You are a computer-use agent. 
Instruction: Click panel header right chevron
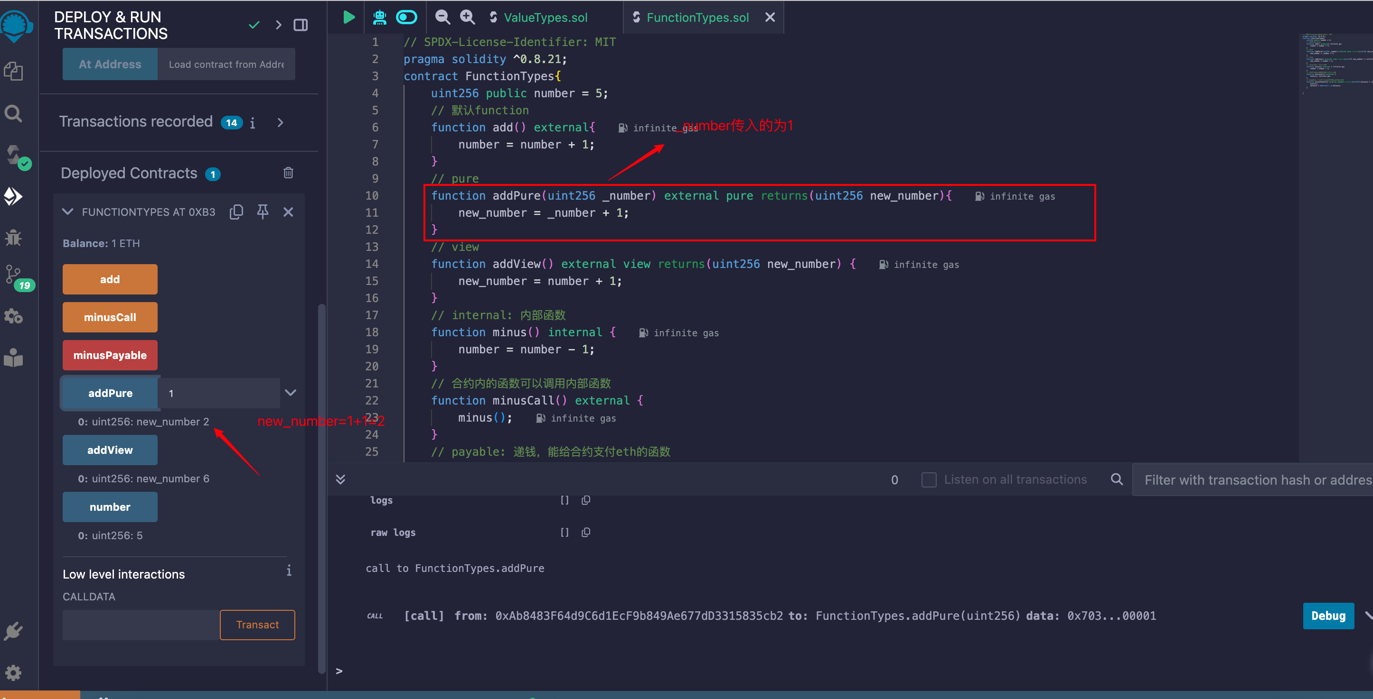(279, 25)
